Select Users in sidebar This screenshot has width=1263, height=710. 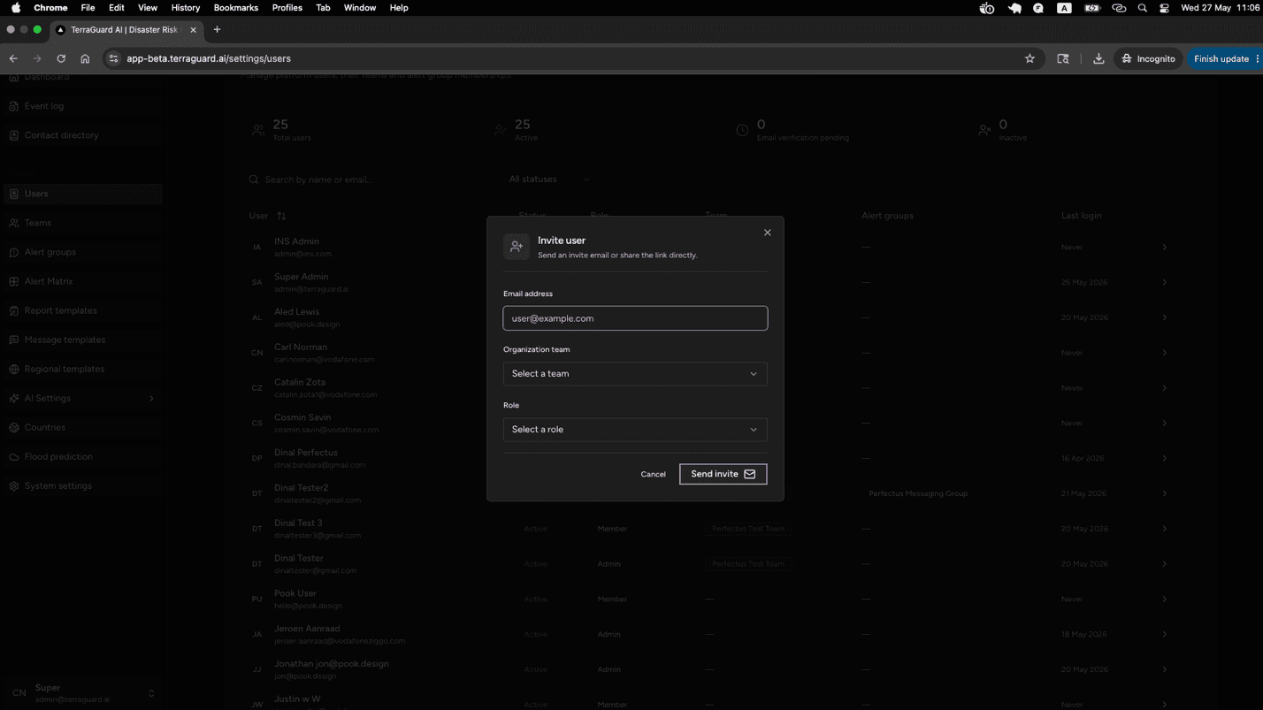[82, 194]
